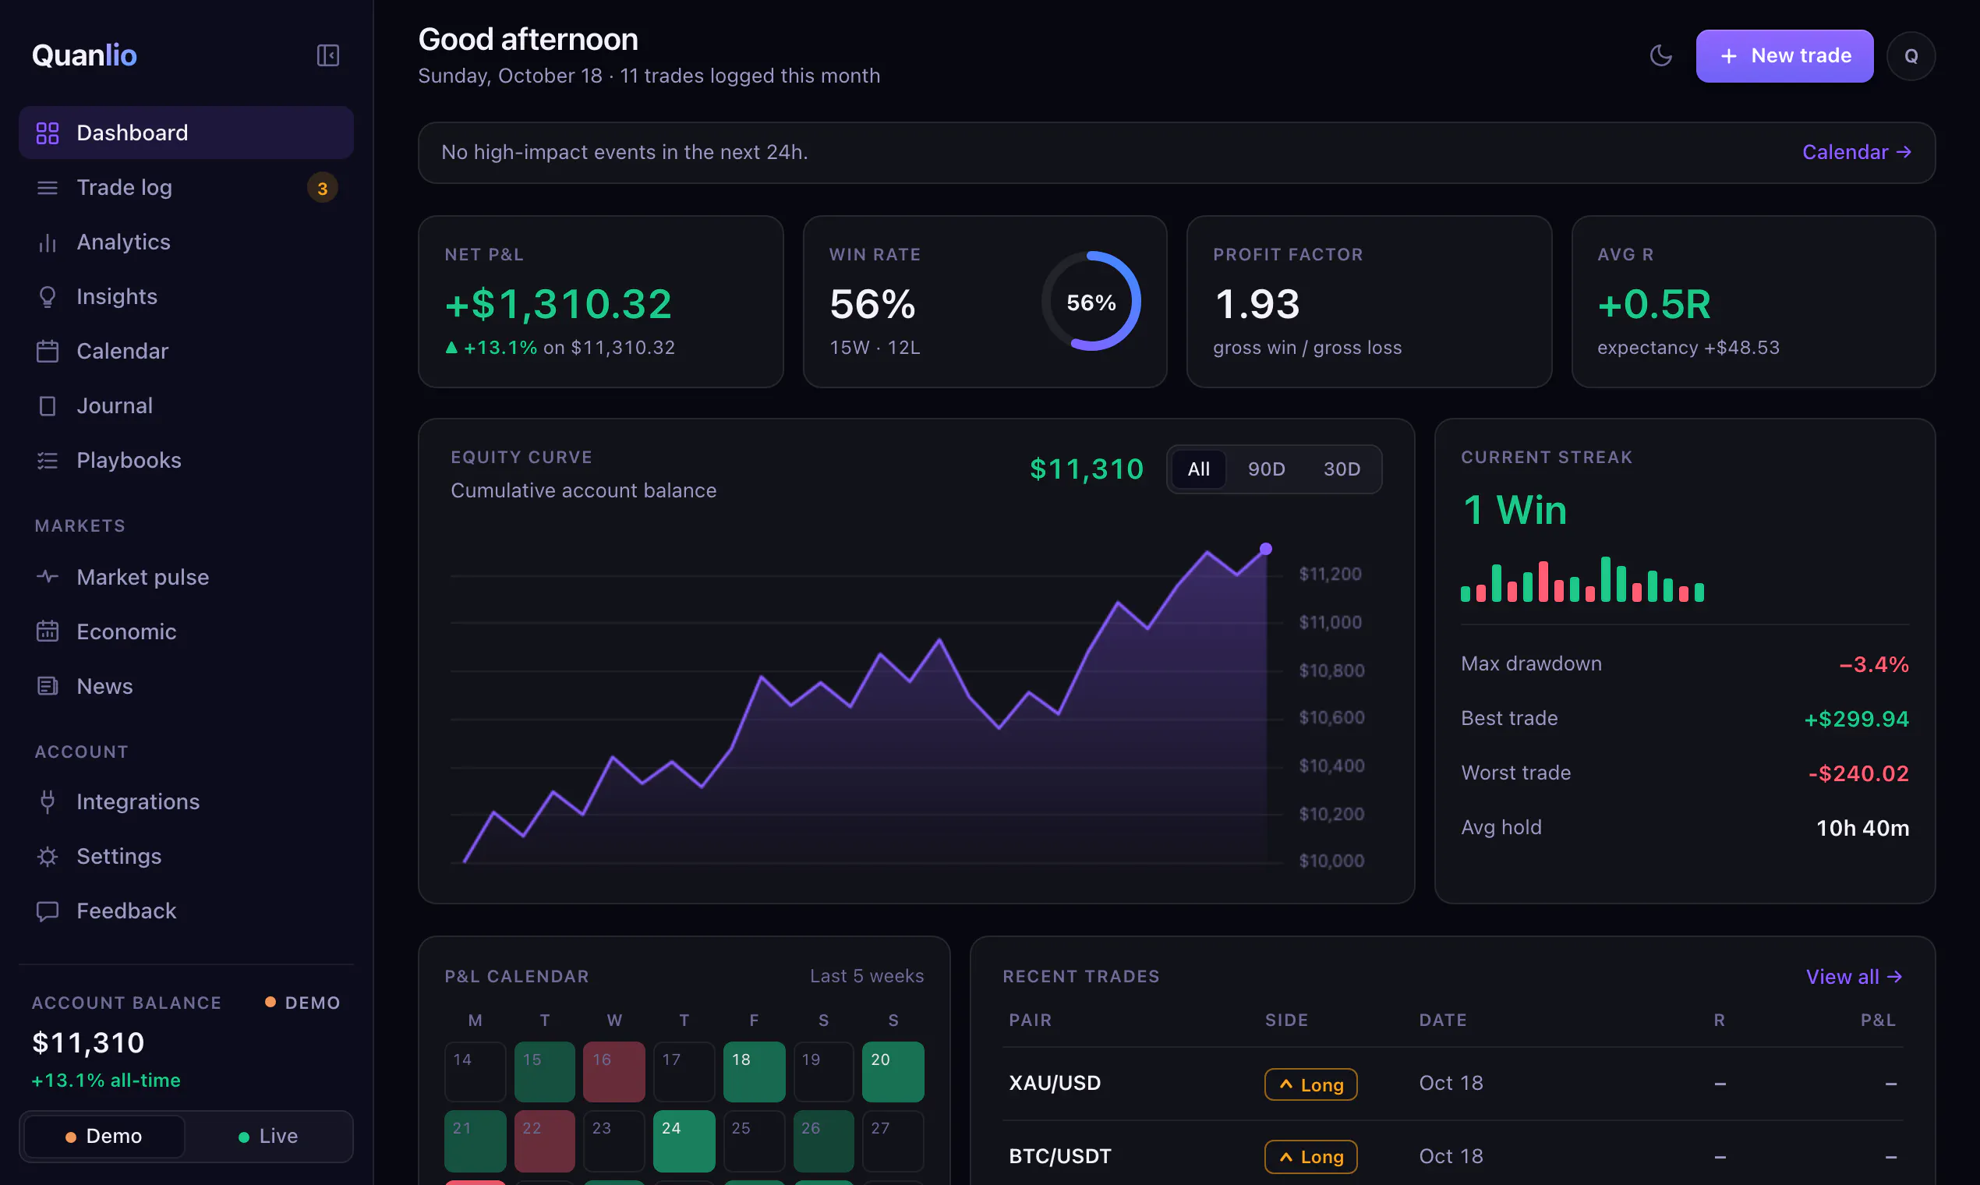Select 90D equity curve range

[x=1266, y=469]
